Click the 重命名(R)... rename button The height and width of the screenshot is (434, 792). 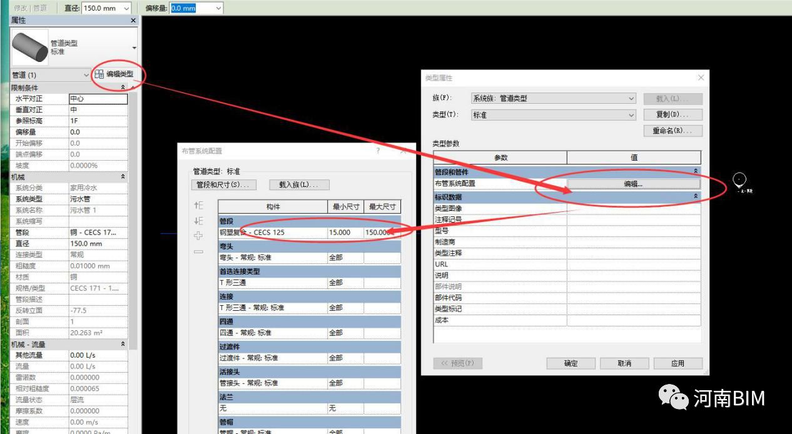[673, 131]
